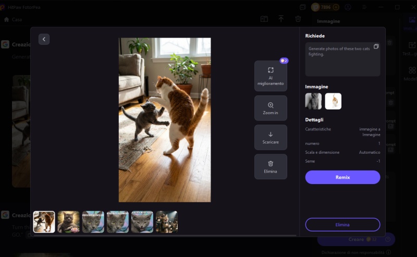Open the glowing meditating cat thumbnail
Viewport: 417px width, 257px height.
click(68, 222)
